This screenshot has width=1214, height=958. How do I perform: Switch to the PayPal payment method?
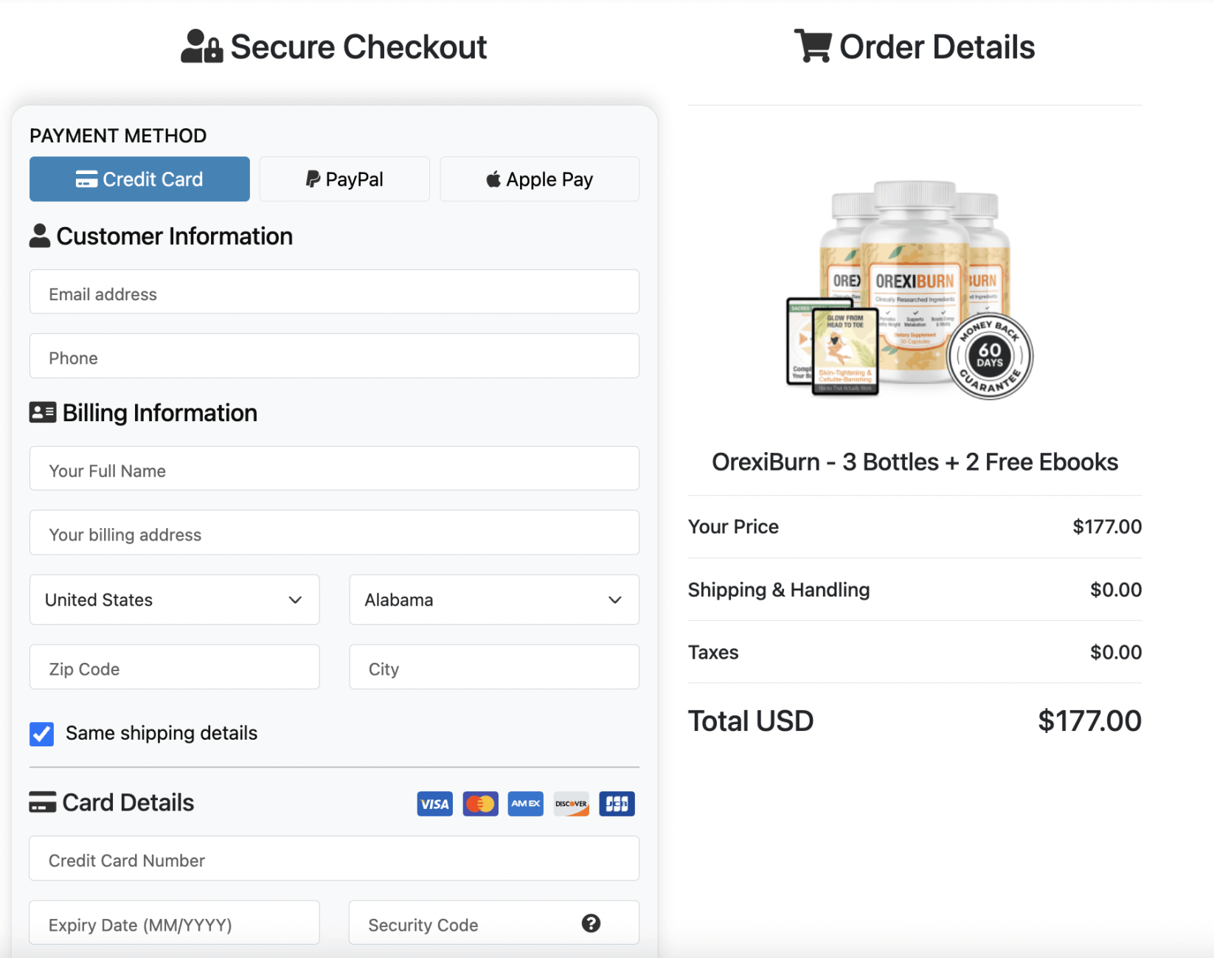click(344, 178)
